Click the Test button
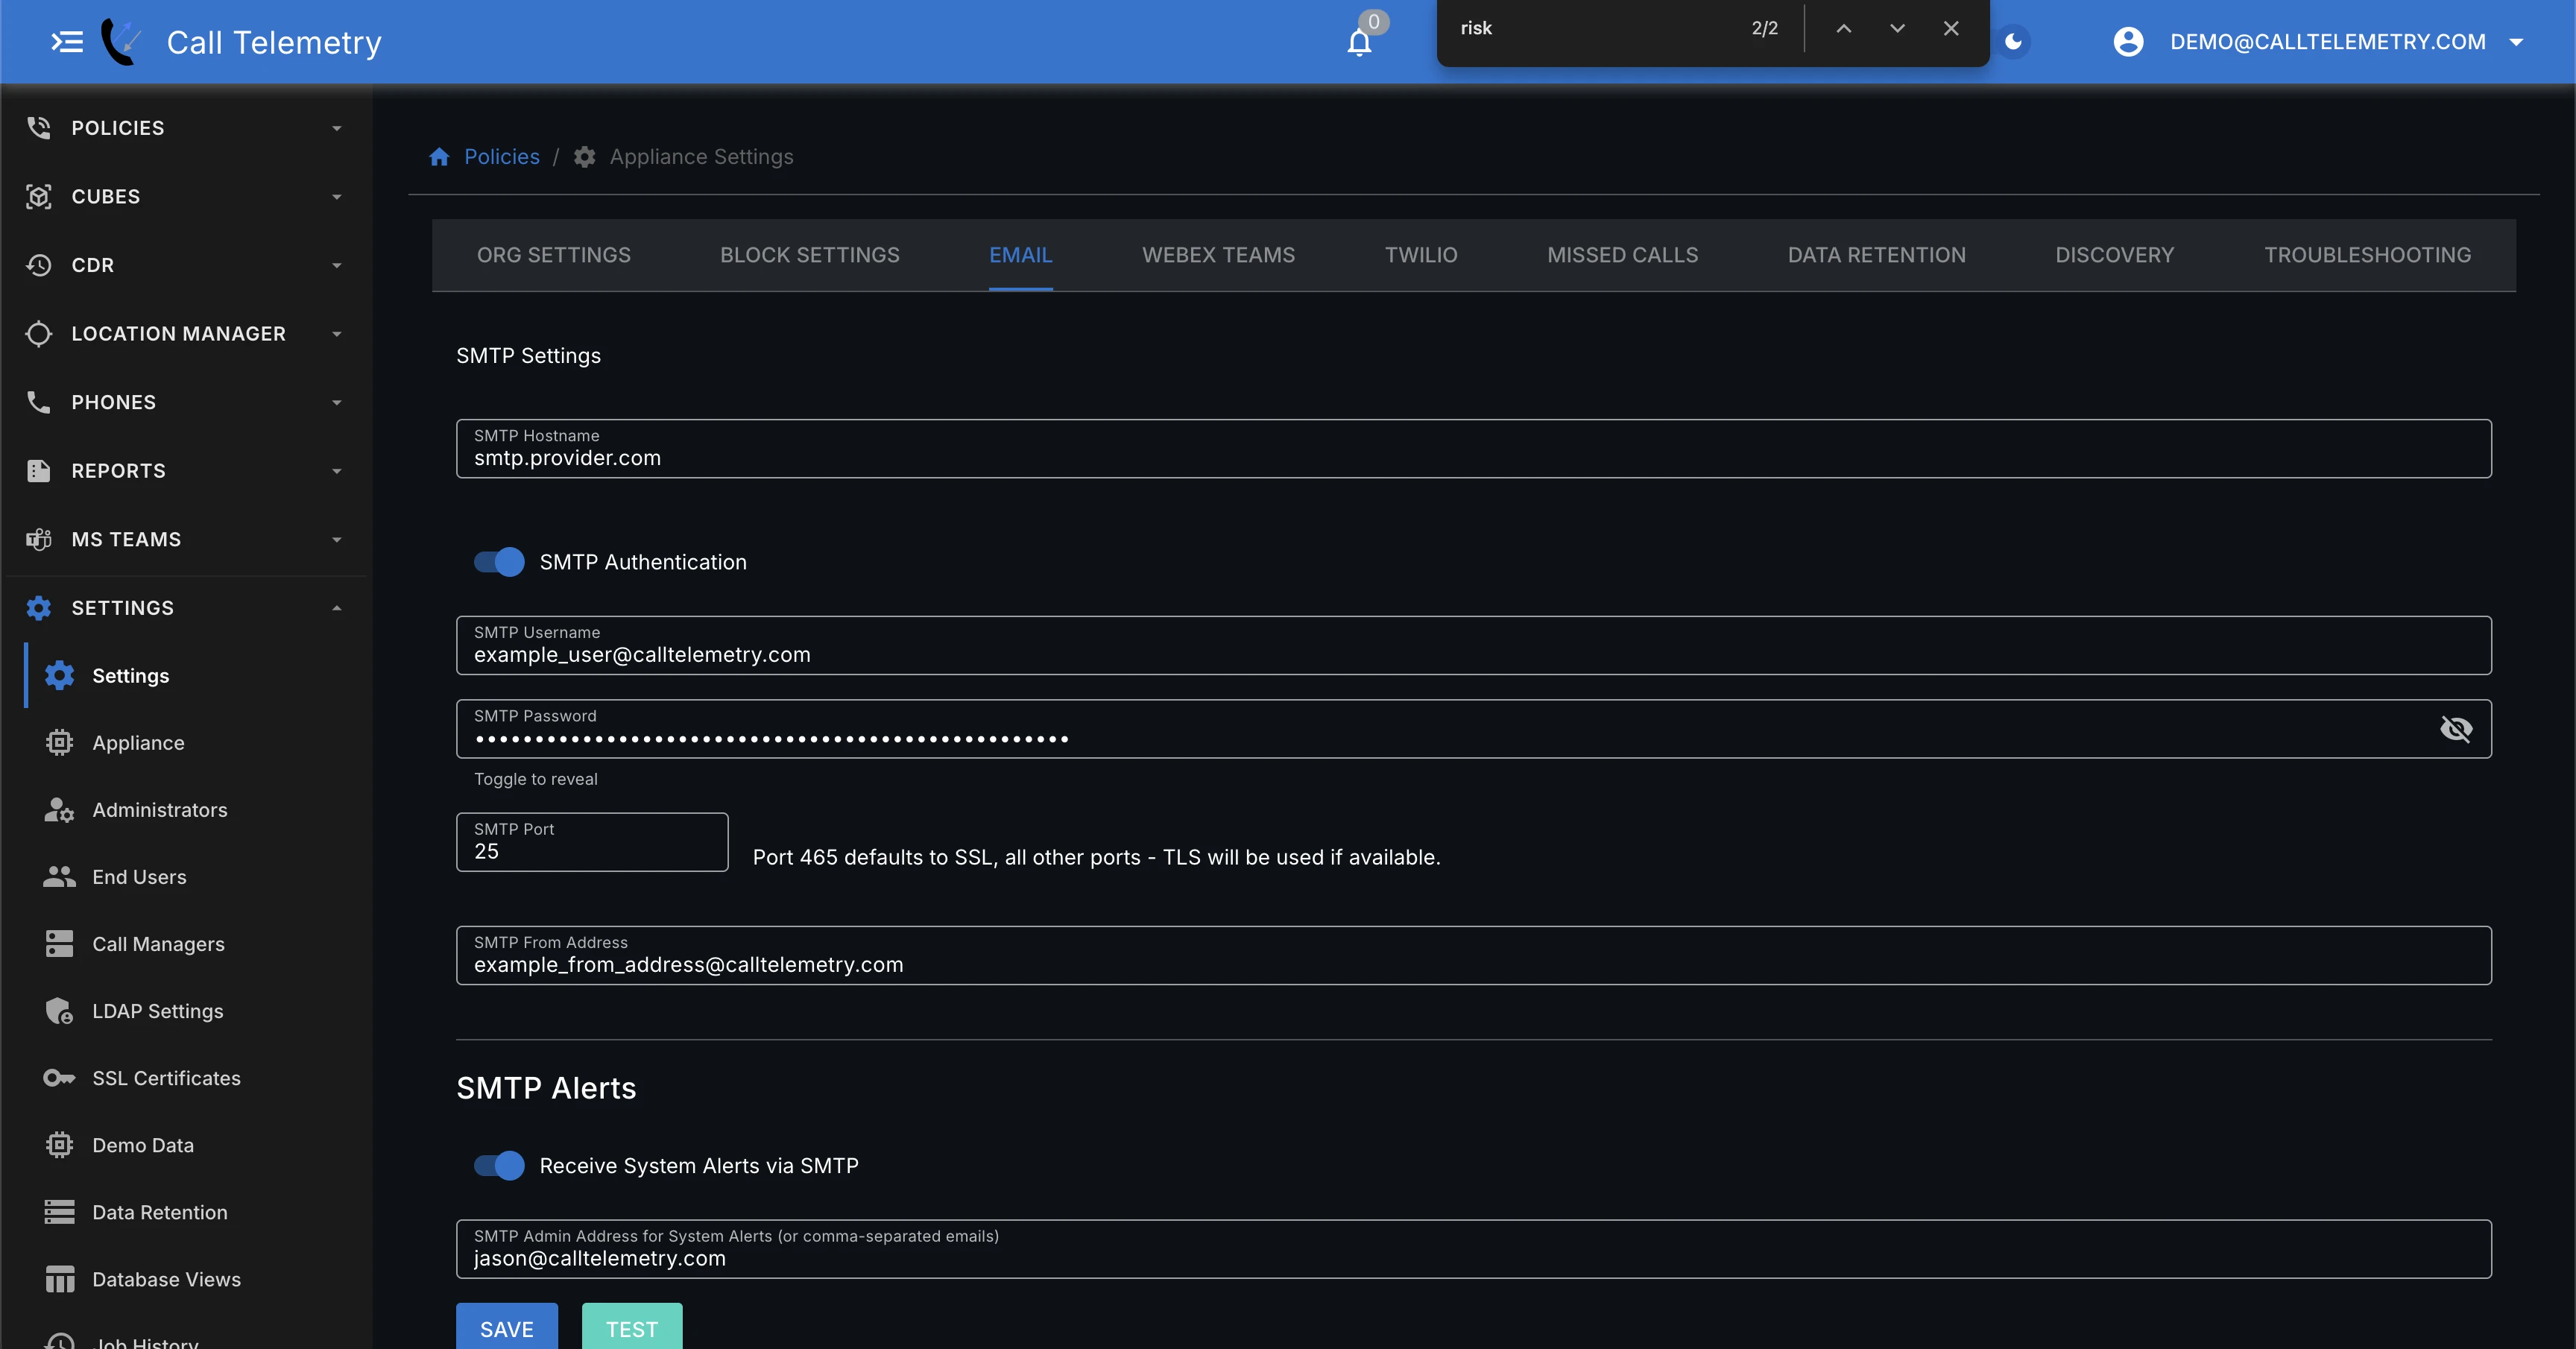This screenshot has width=2576, height=1349. click(x=632, y=1327)
